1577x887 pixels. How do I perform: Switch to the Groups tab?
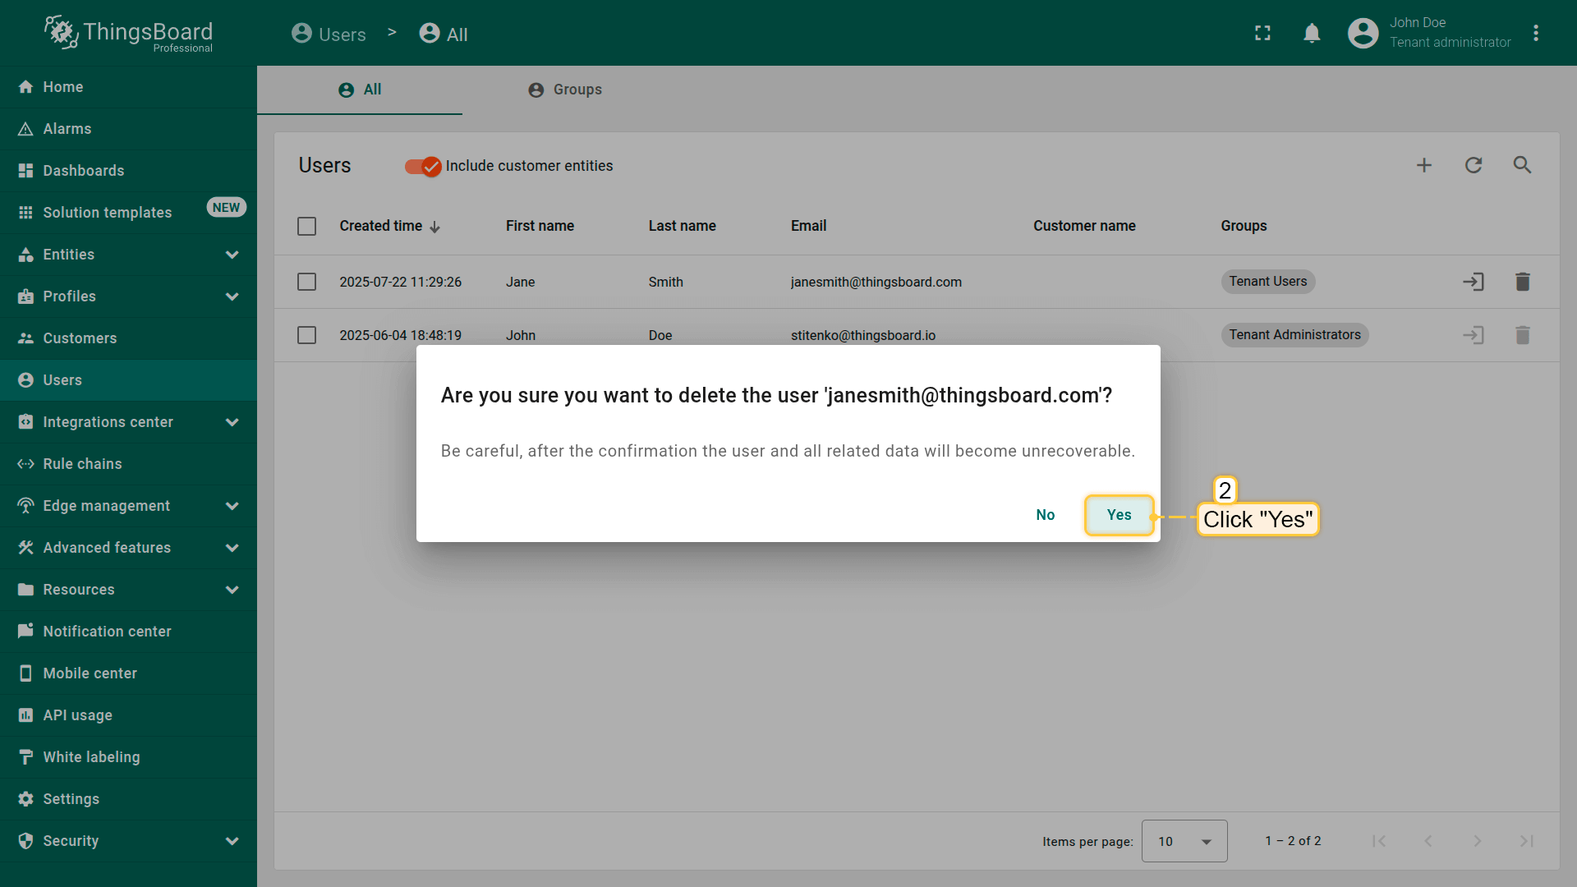[x=565, y=90]
